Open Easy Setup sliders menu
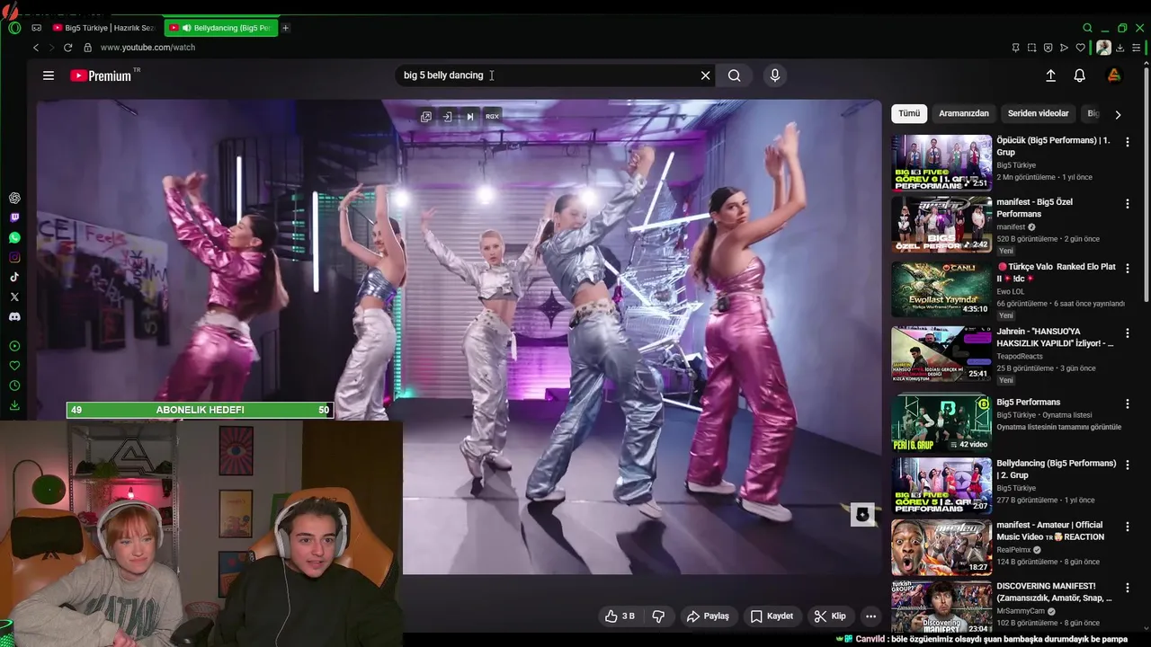1151x647 pixels. tap(1137, 48)
